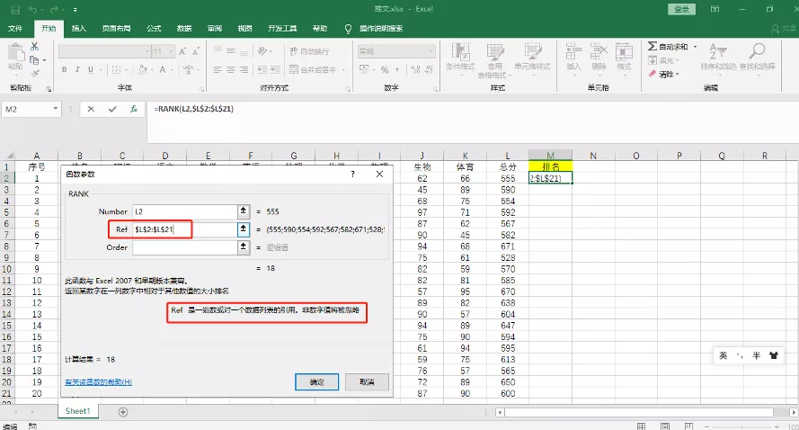Click the Order field range selector icon
The image size is (799, 430).
(x=243, y=247)
